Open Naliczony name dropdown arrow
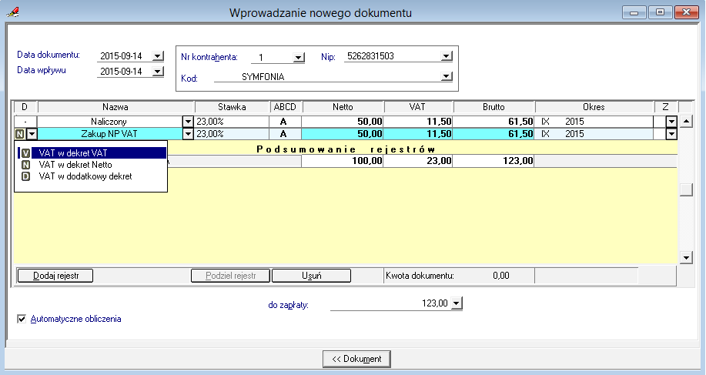 [x=188, y=122]
